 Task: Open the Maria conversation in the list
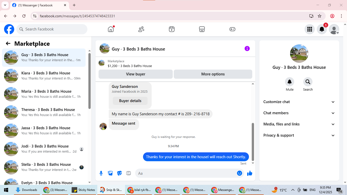click(x=44, y=94)
